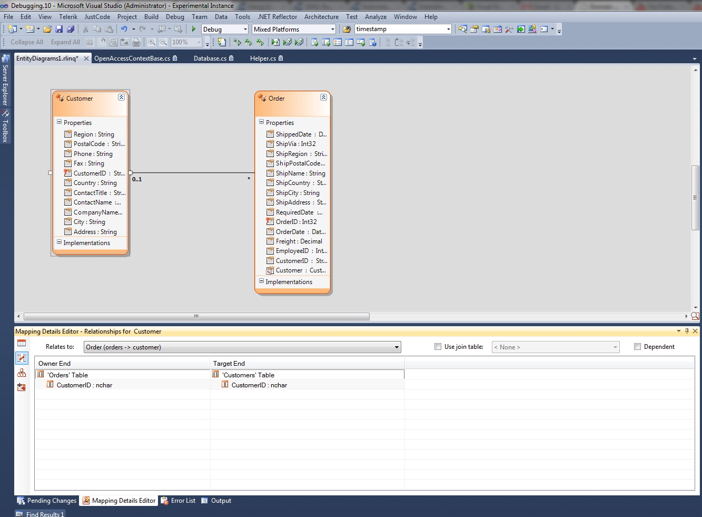
Task: Collapse Customer Implementations section
Action: [x=59, y=242]
